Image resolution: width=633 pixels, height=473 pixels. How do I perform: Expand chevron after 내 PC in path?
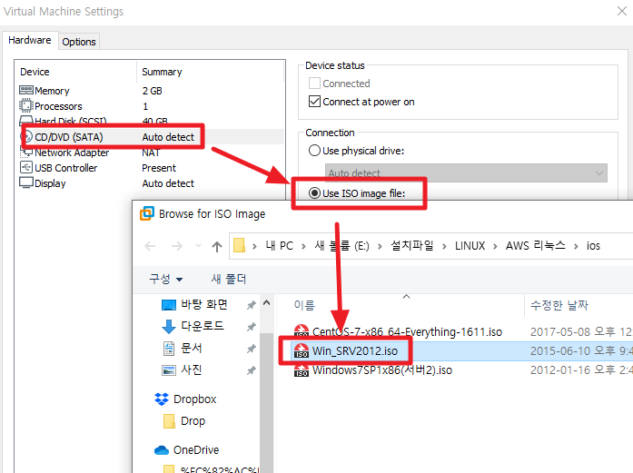click(x=303, y=246)
